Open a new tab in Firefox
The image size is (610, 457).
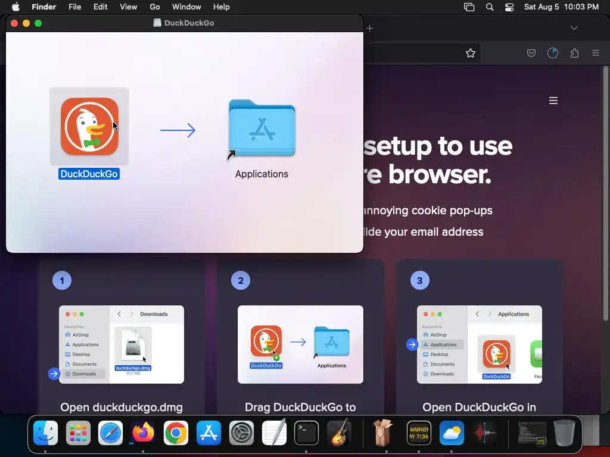coord(370,29)
